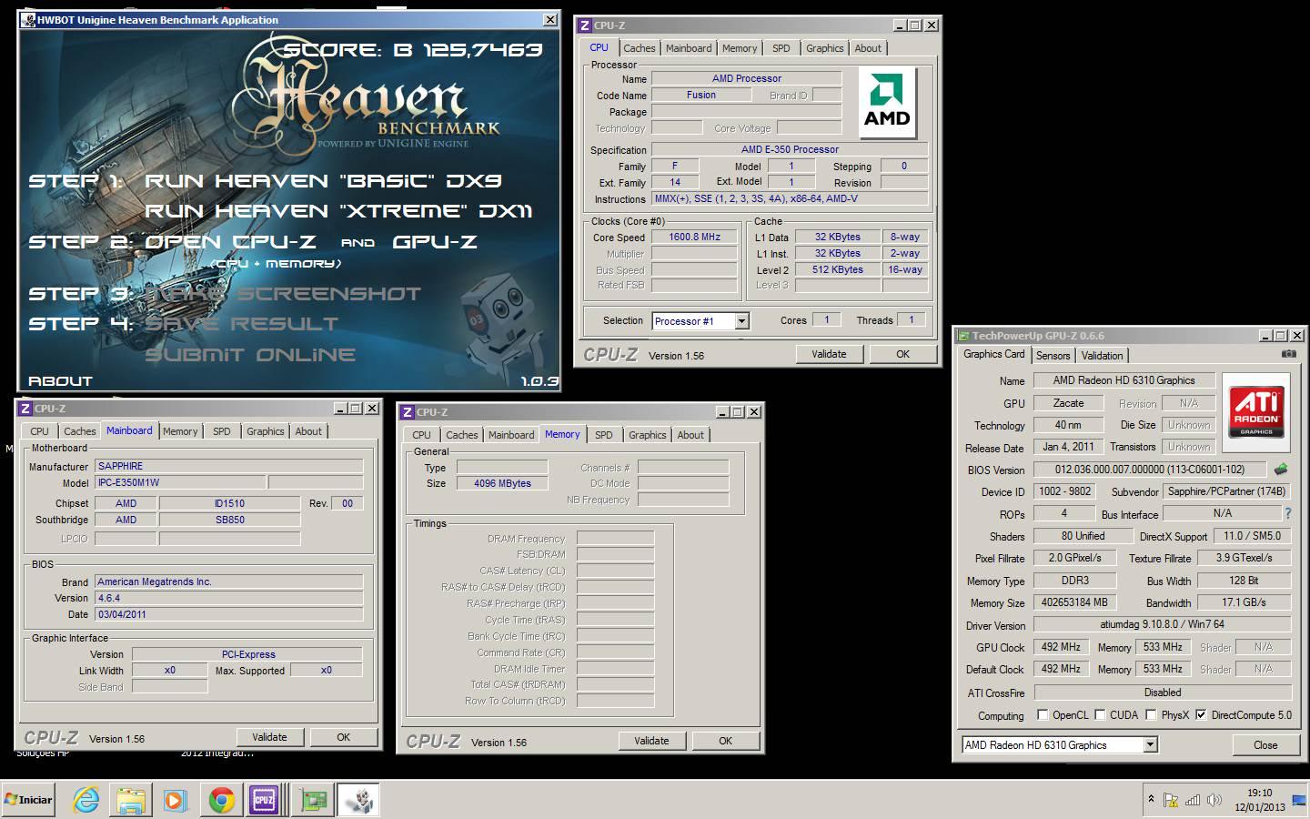Click OK in the top CPU-Z window
The height and width of the screenshot is (819, 1310).
click(x=902, y=355)
